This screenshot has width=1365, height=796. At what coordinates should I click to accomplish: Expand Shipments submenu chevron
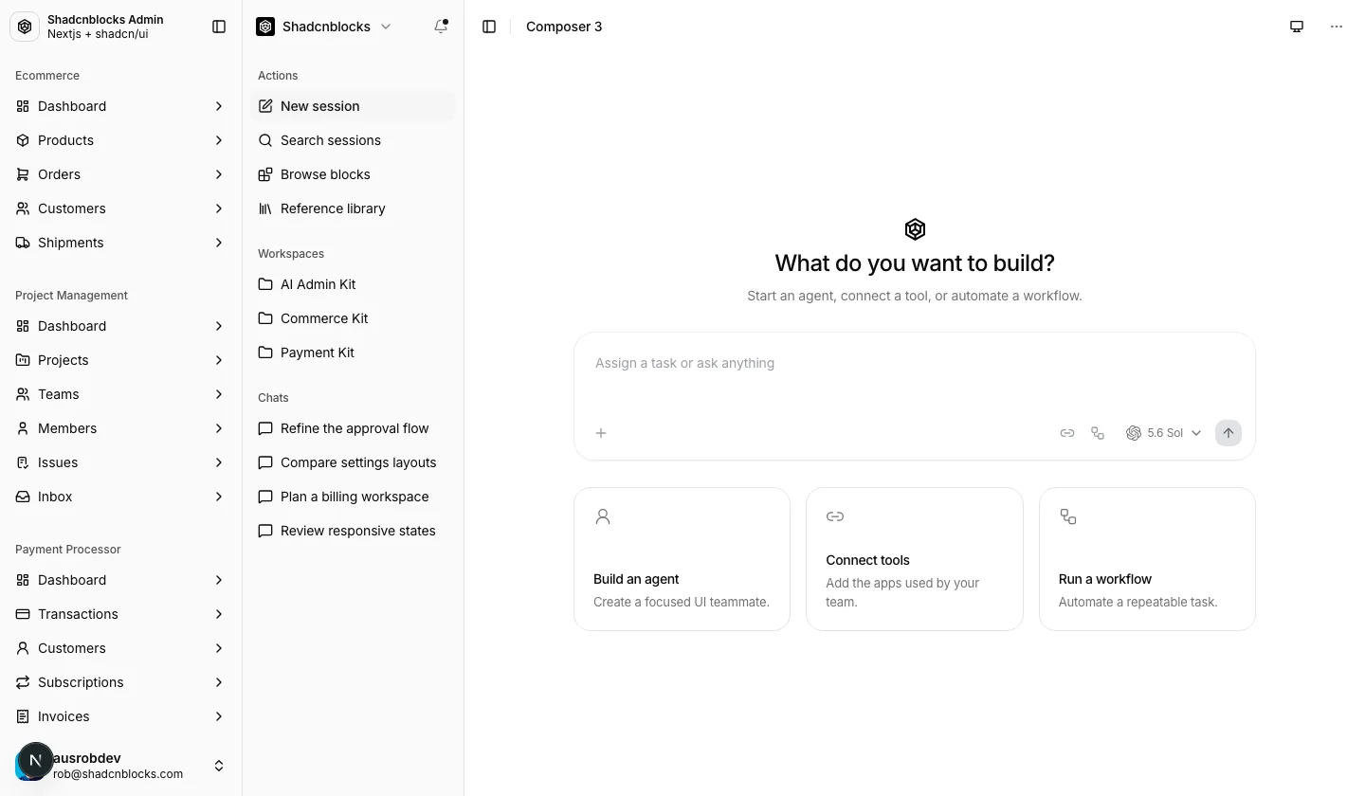coord(219,243)
